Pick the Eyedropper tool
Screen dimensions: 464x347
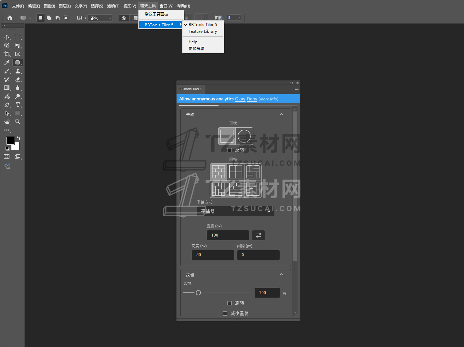(x=7, y=62)
